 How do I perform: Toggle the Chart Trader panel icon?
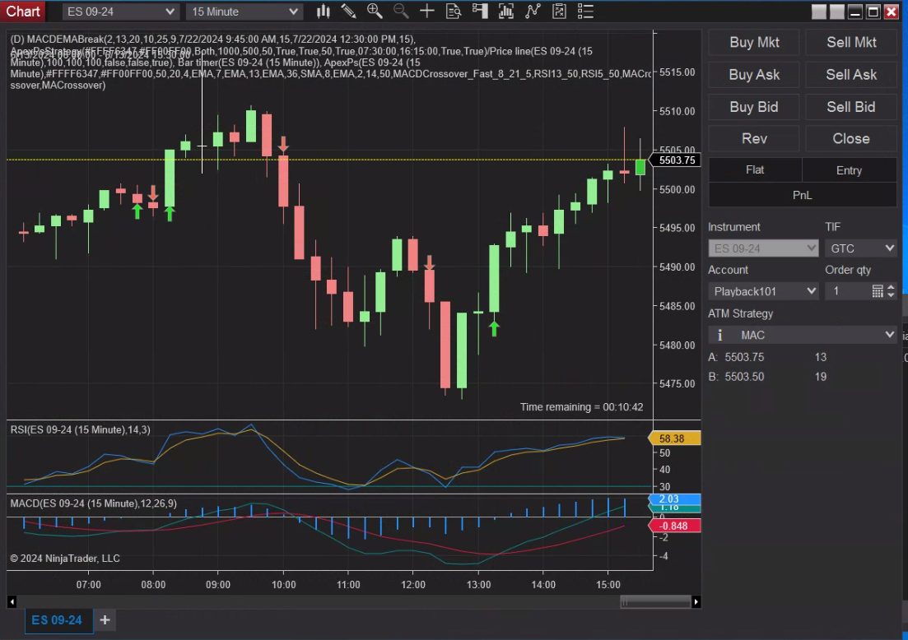tap(478, 11)
